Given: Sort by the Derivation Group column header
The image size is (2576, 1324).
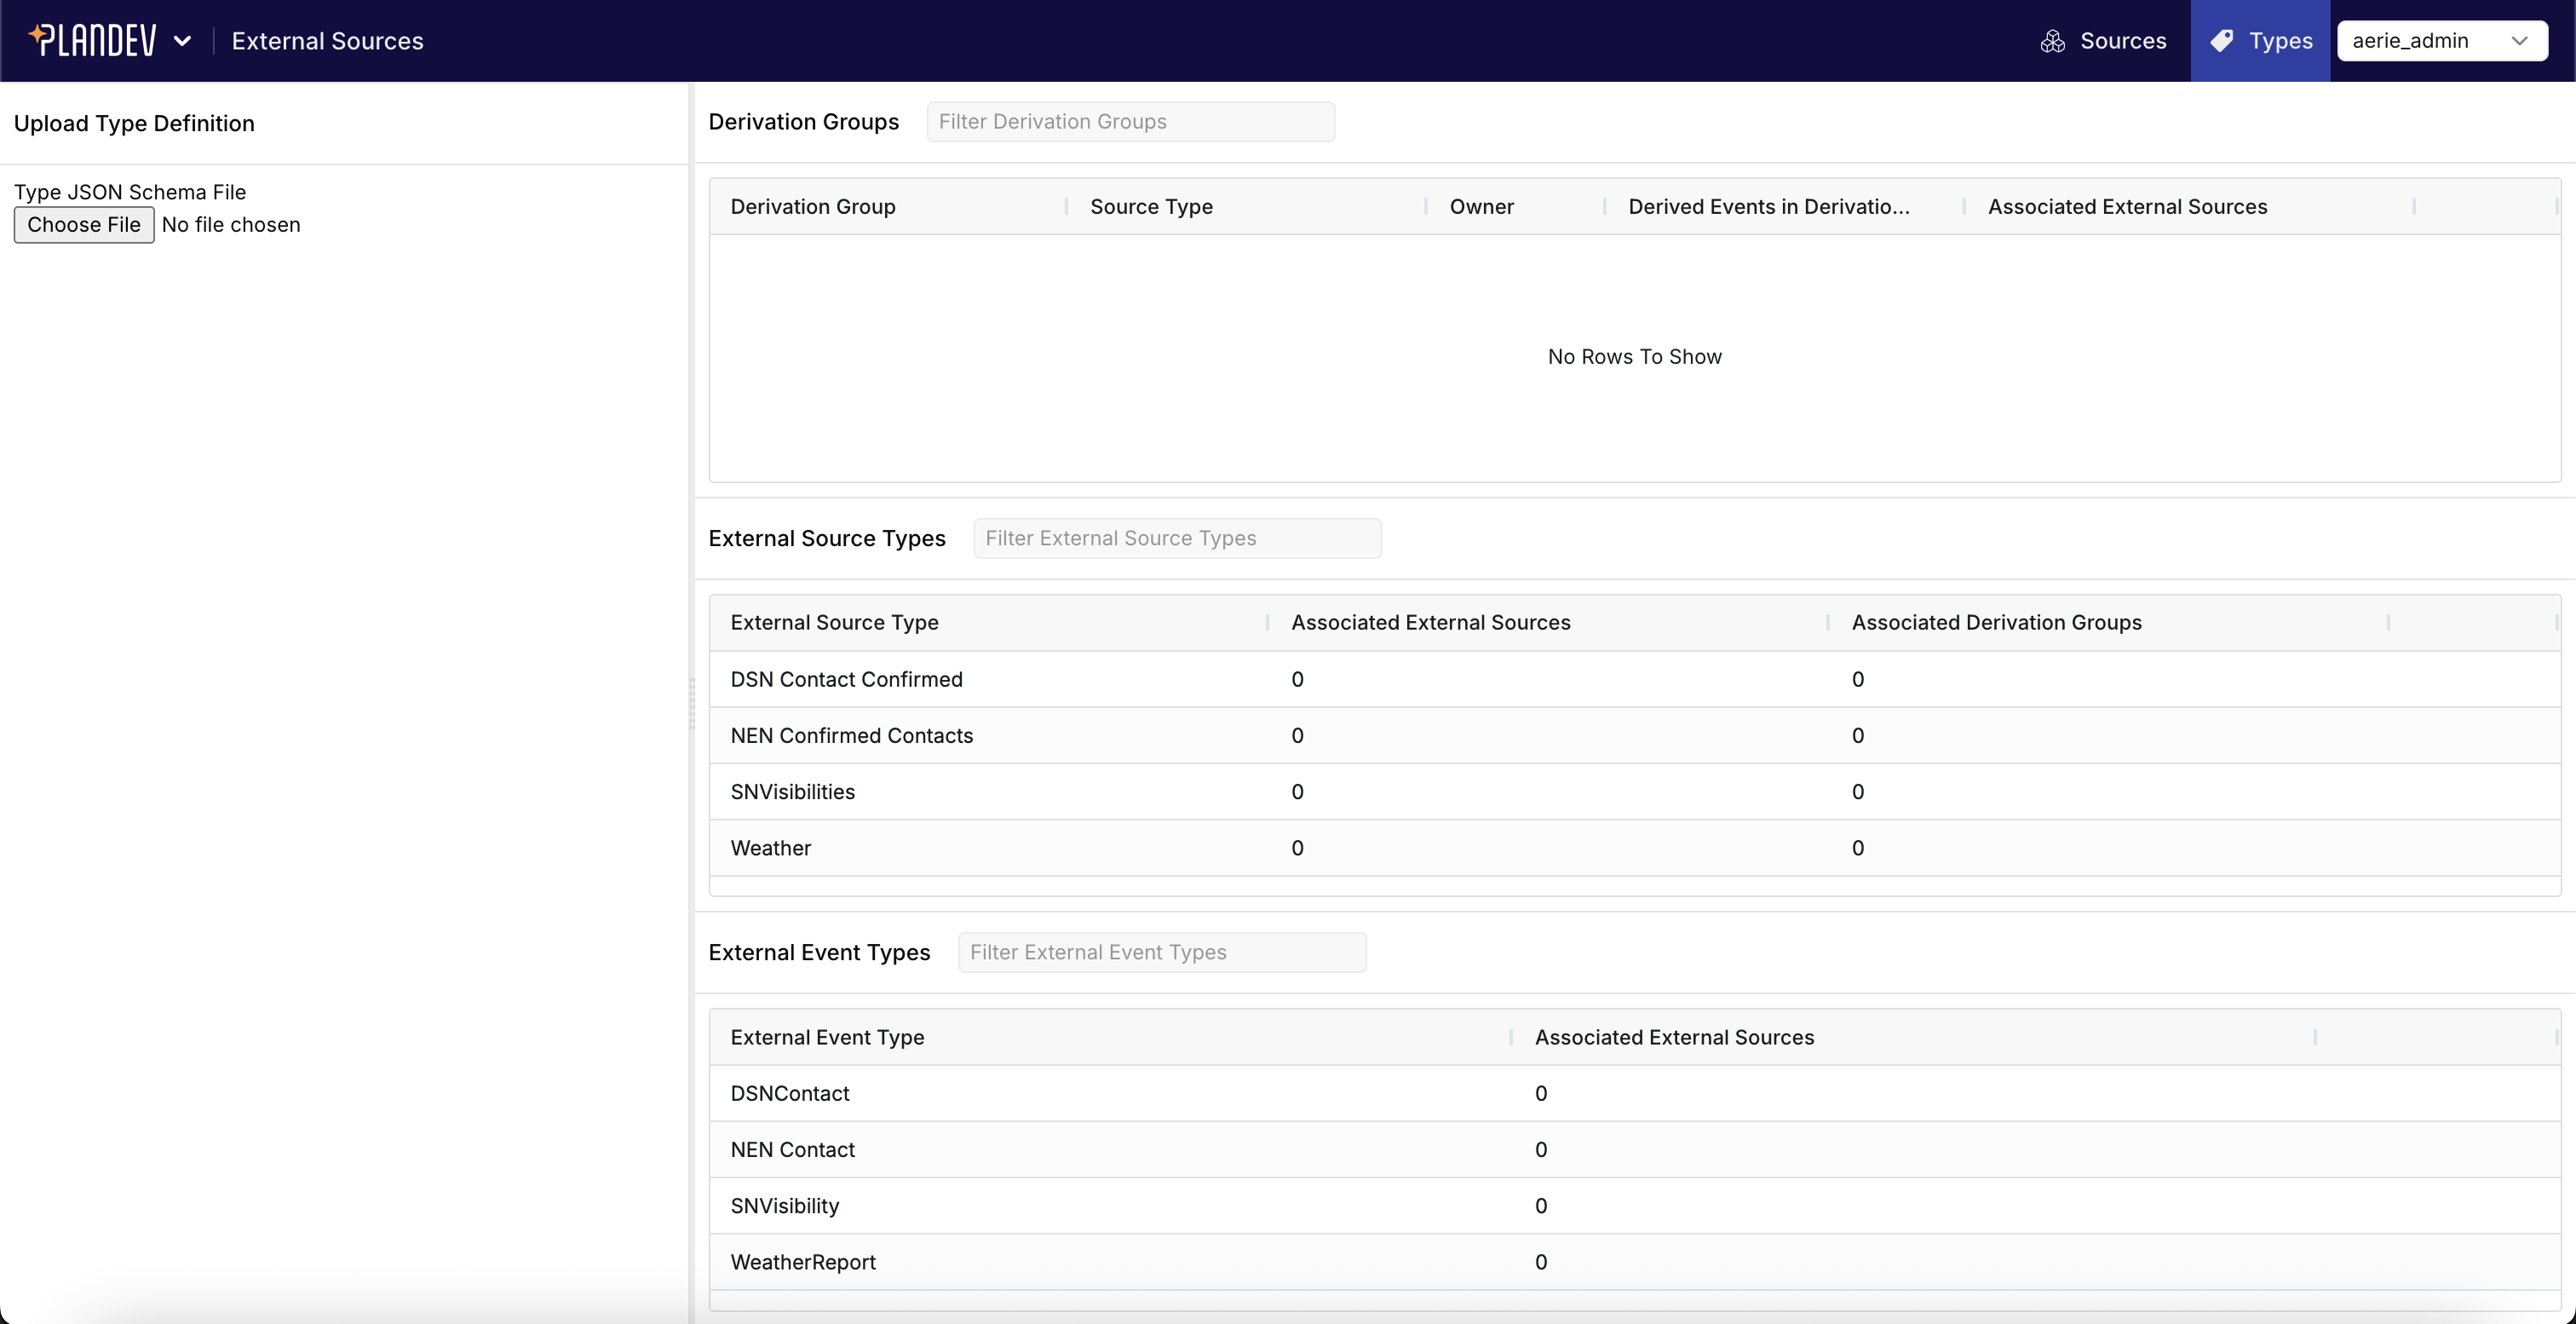Looking at the screenshot, I should [812, 207].
